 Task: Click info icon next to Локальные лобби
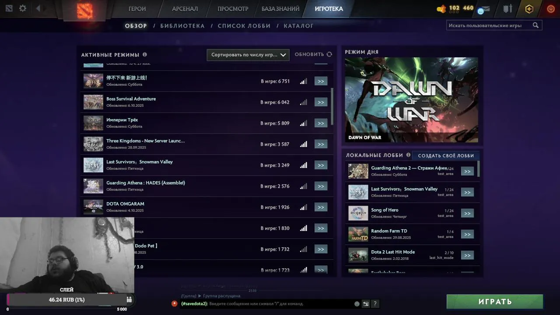click(408, 155)
